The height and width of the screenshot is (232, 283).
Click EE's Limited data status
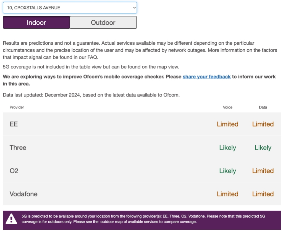[x=263, y=124]
